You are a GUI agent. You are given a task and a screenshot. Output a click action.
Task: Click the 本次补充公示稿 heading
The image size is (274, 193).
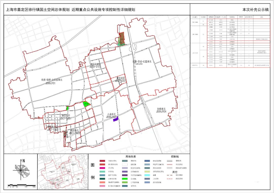pos(255,10)
